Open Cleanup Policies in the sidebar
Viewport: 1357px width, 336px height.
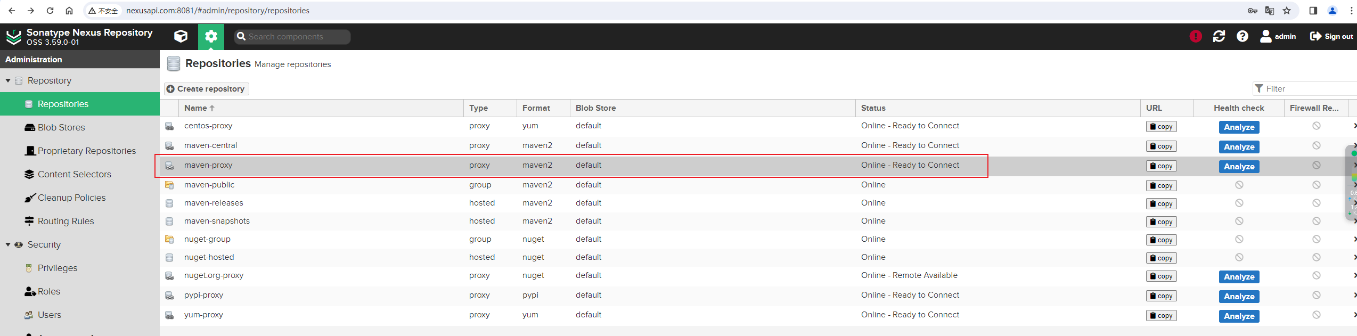tap(80, 198)
